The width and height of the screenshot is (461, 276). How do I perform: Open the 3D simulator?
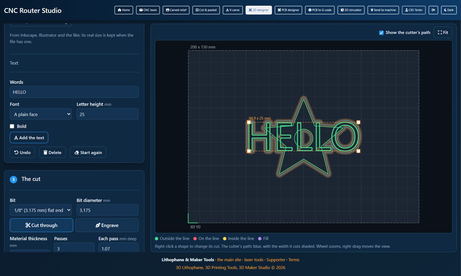point(351,10)
